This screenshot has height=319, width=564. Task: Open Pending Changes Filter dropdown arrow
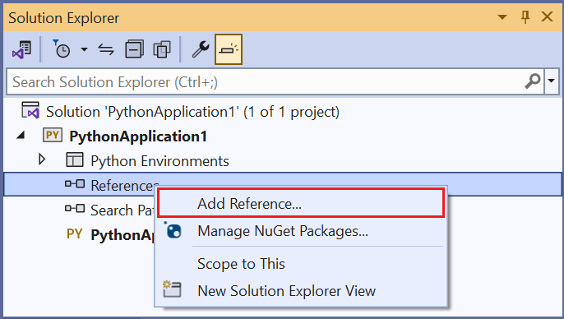tap(84, 49)
